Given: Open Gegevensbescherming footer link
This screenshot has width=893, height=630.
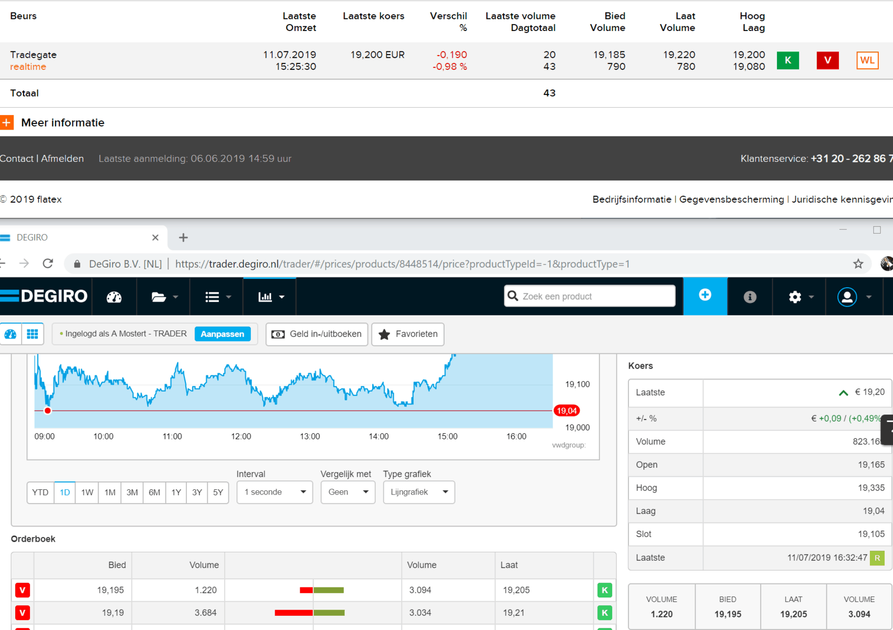Looking at the screenshot, I should coord(731,199).
